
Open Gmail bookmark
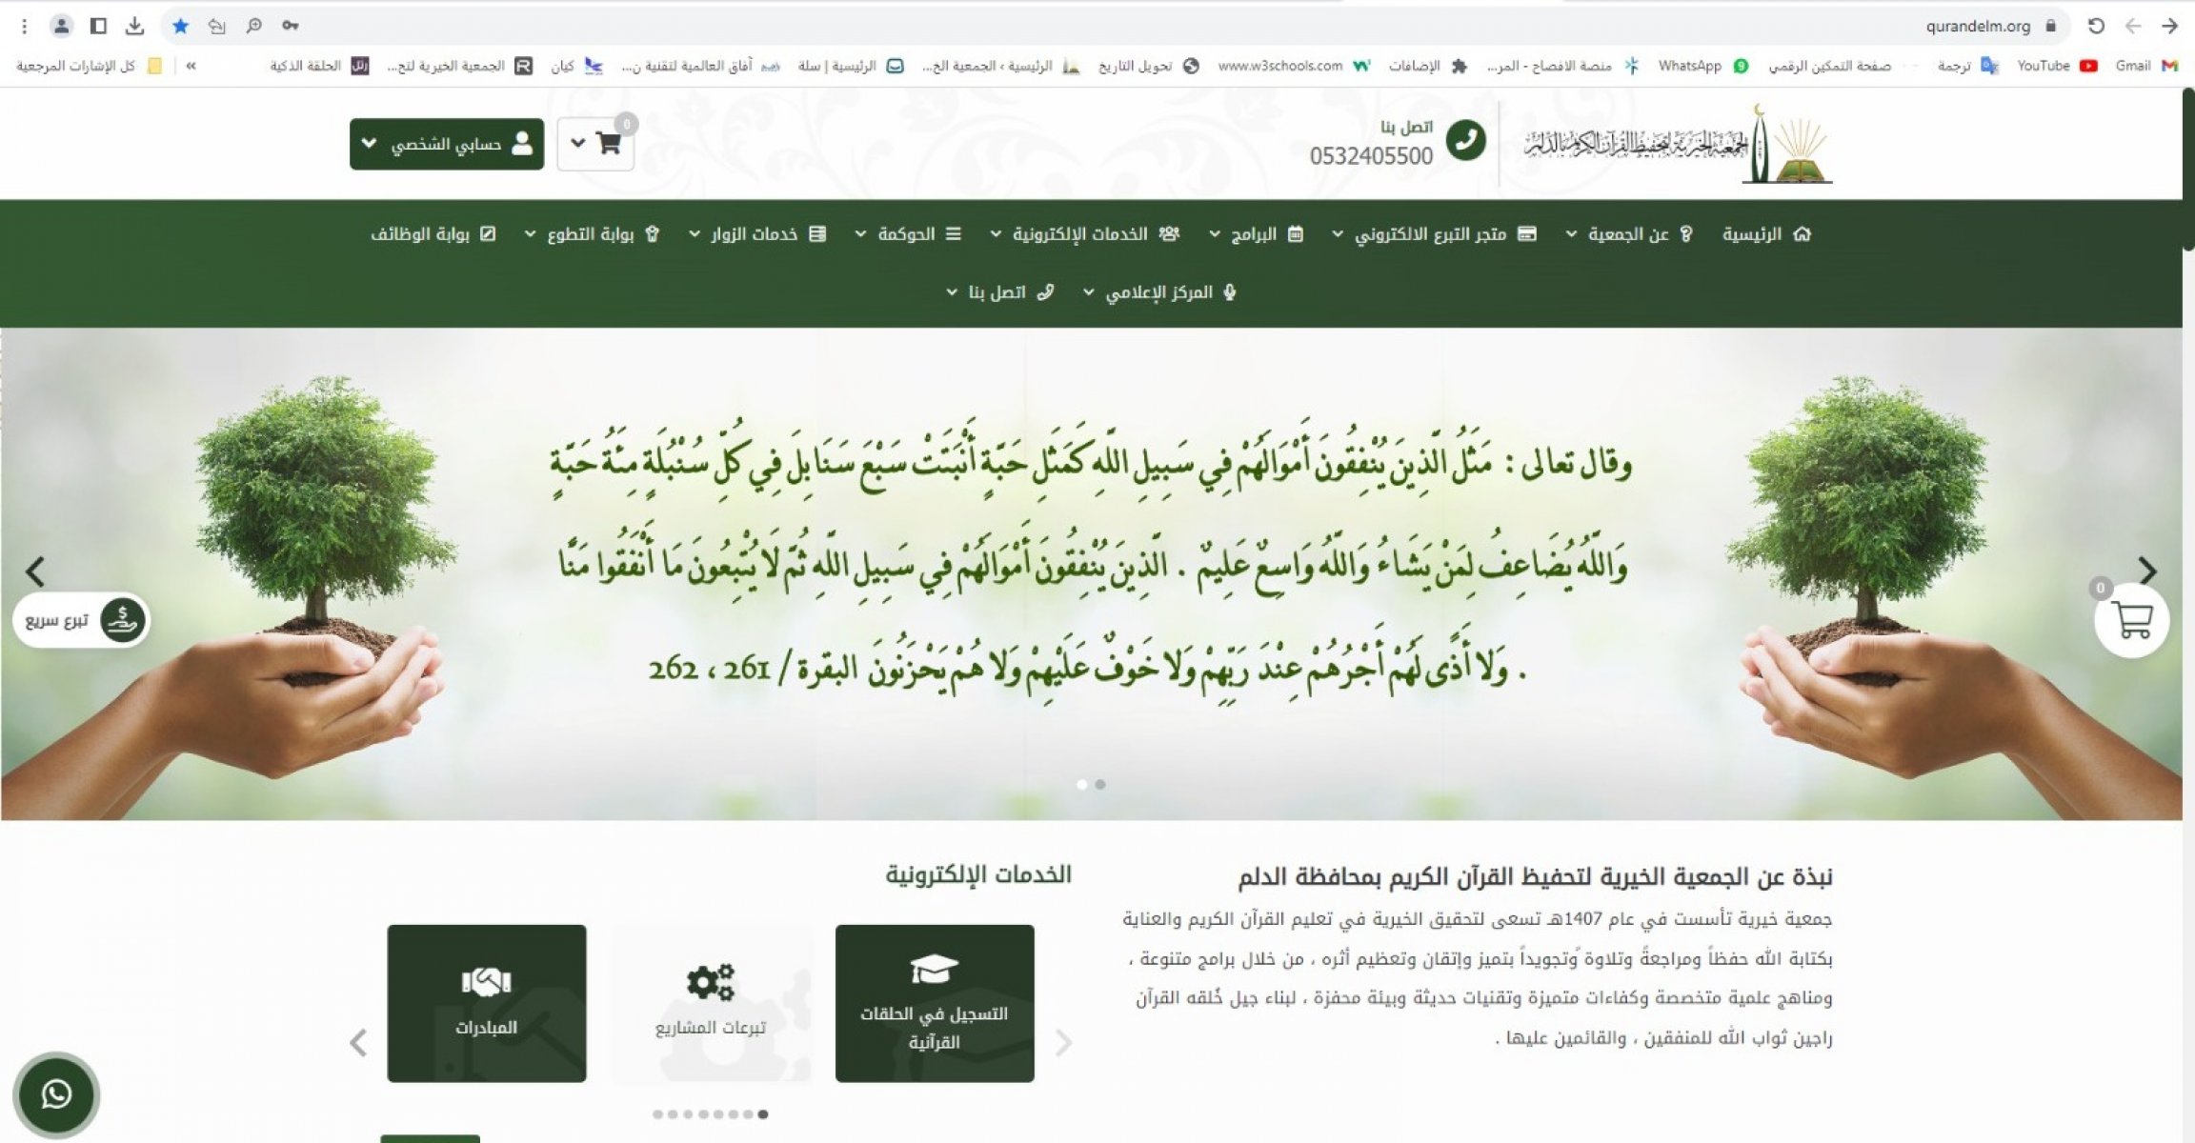tap(2146, 66)
